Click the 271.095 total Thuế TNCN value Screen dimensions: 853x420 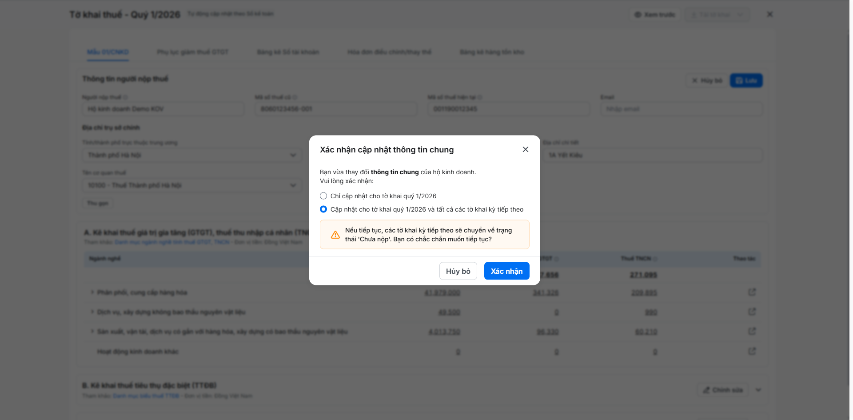(x=643, y=275)
